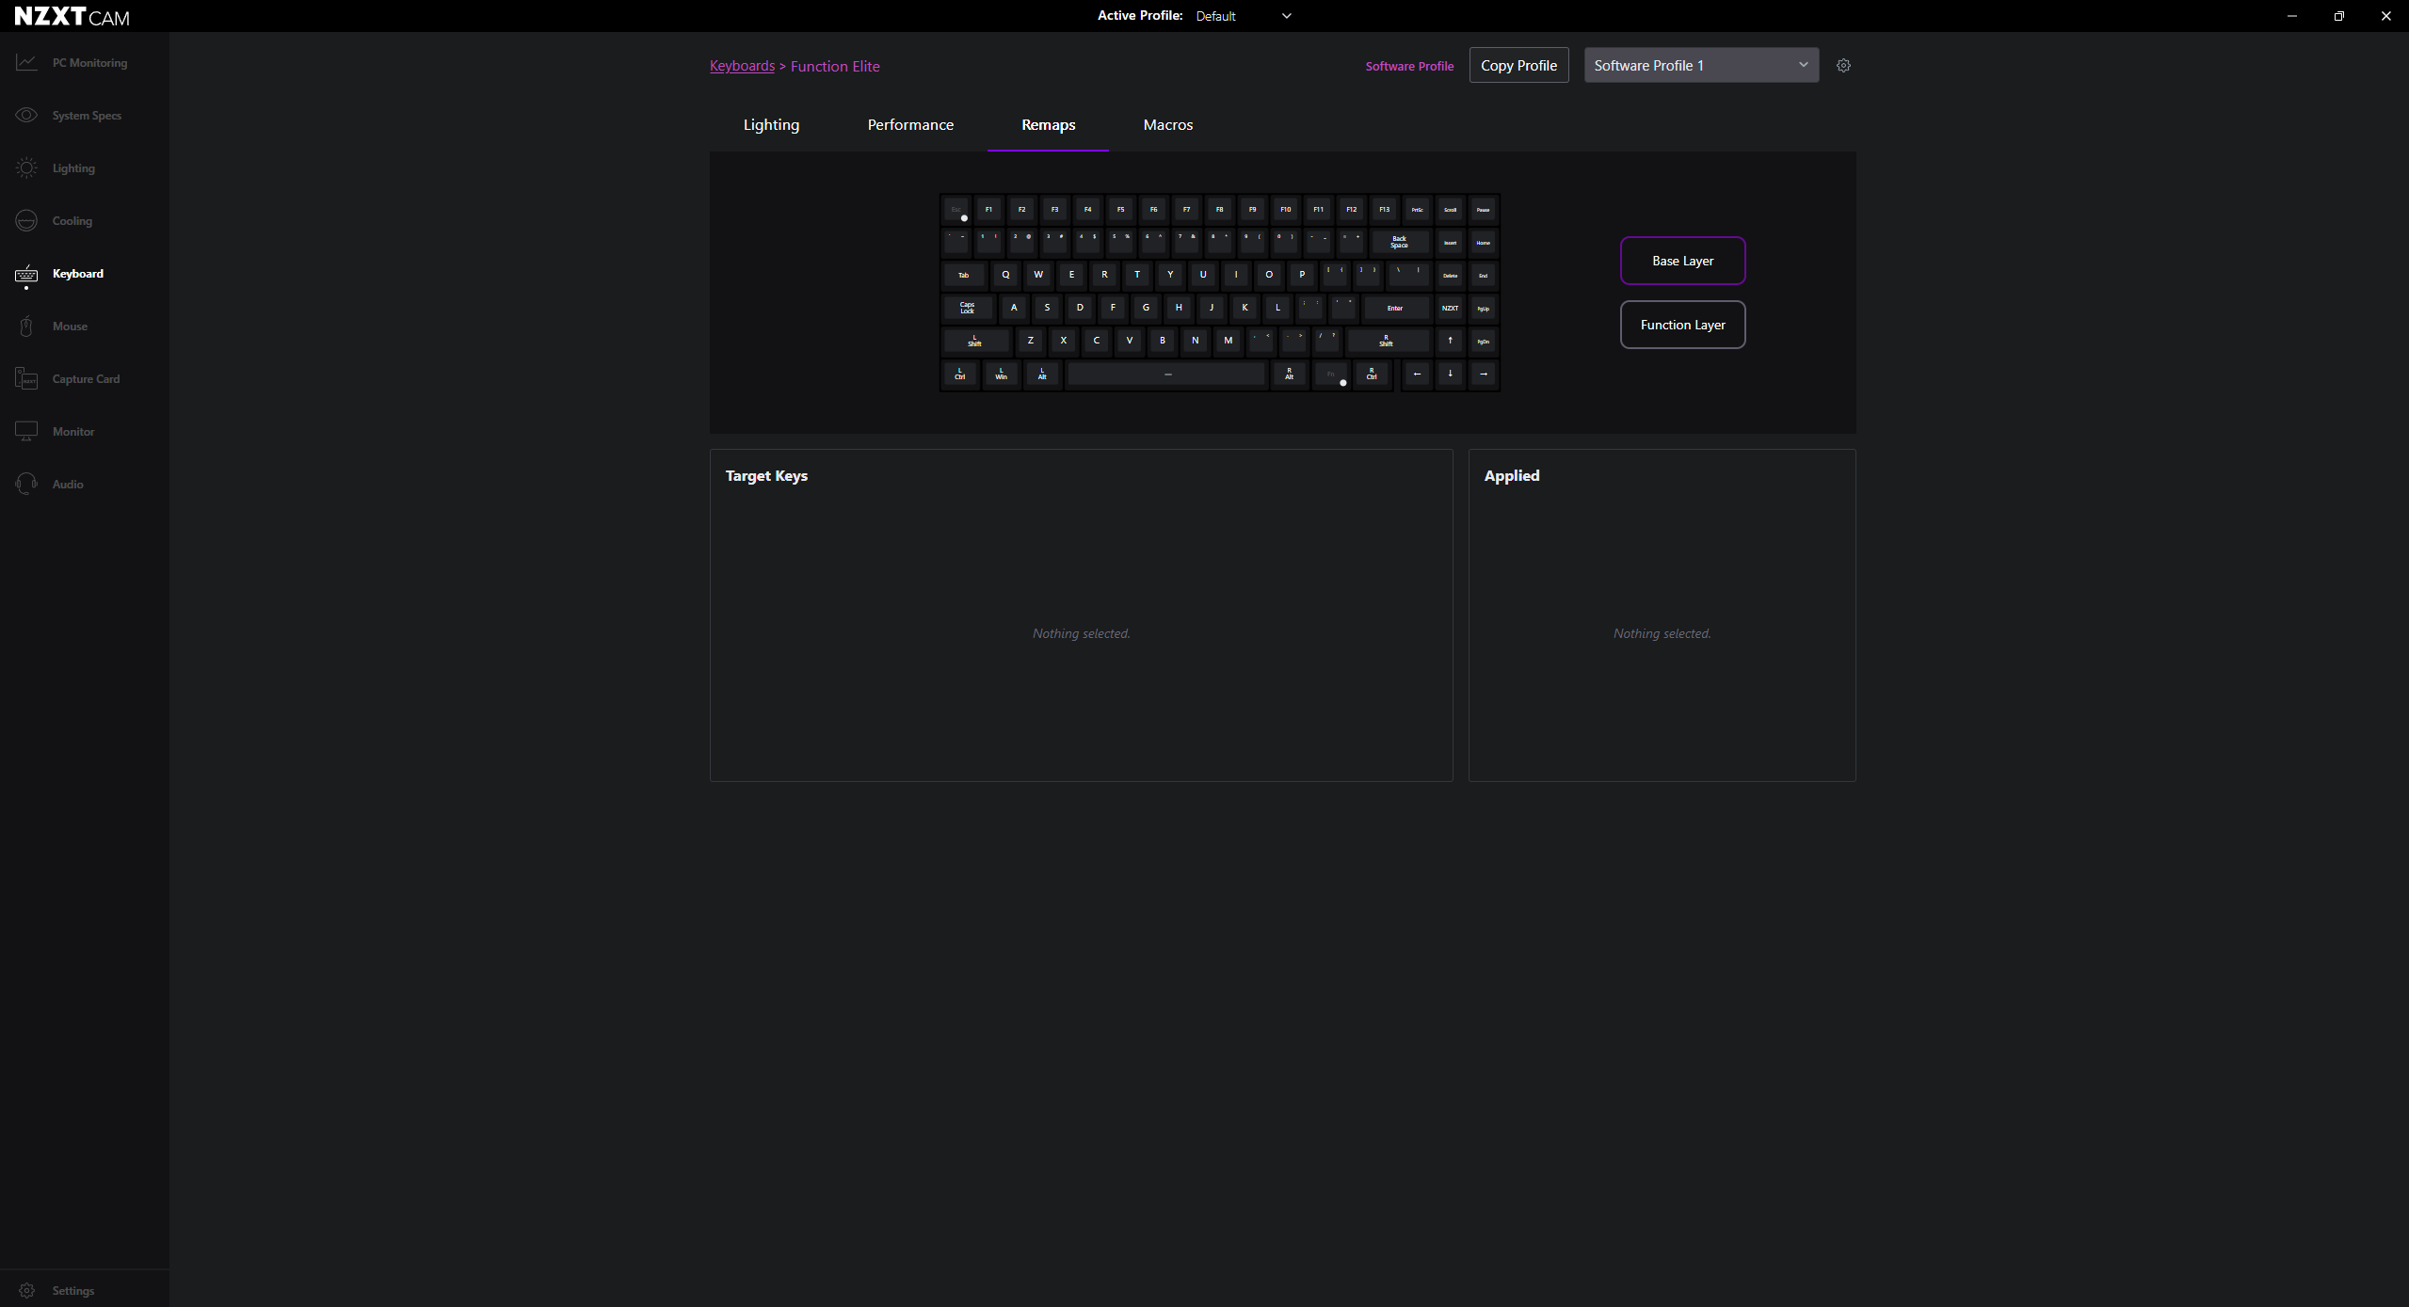Select the F13 key on diagram
The image size is (2409, 1307).
(1384, 209)
